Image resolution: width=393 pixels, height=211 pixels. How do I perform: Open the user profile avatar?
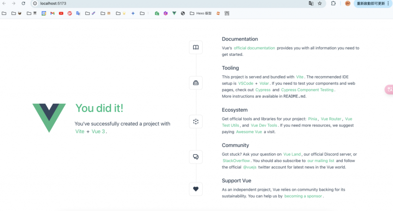point(348,3)
